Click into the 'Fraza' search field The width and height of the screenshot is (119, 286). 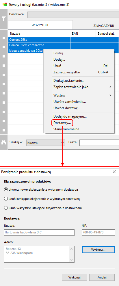click(x=99, y=143)
